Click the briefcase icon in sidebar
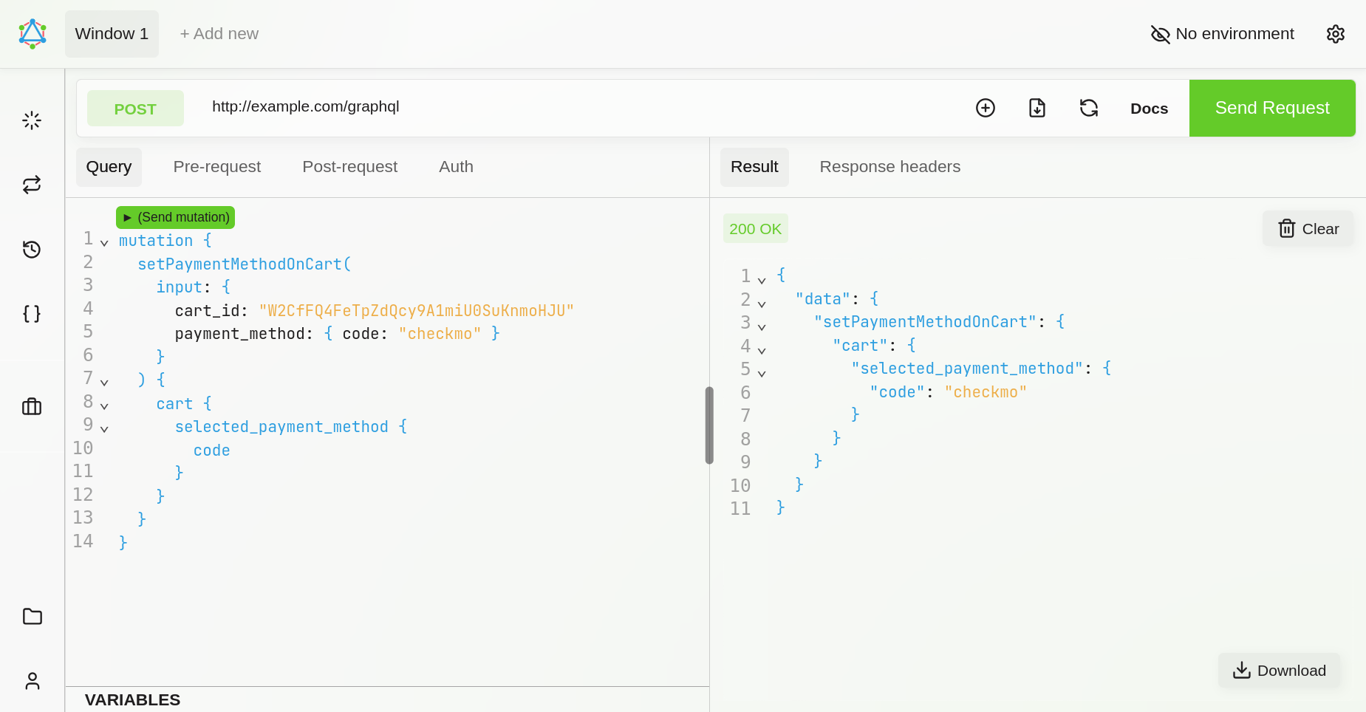 click(32, 407)
